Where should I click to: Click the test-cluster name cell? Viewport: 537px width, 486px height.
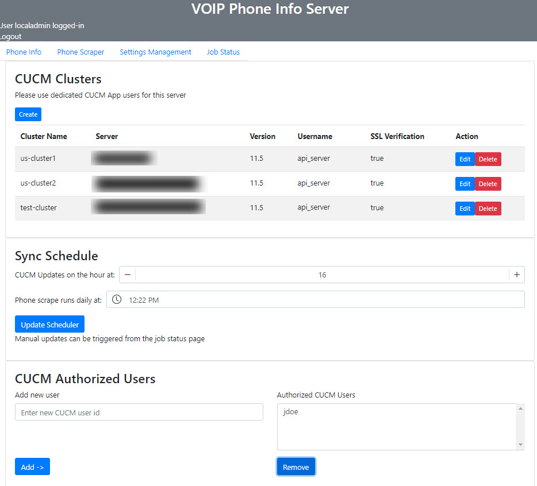(39, 208)
